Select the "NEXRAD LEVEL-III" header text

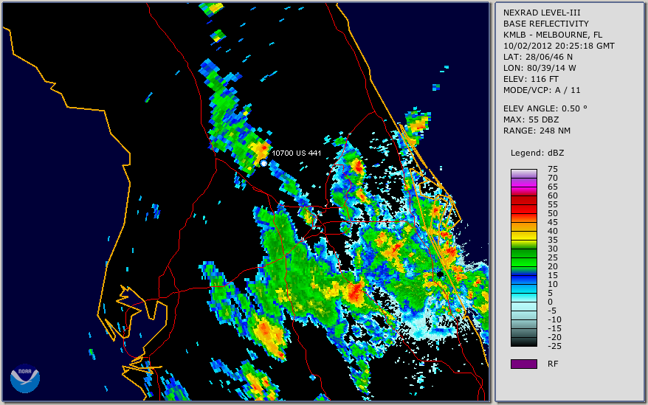coord(542,13)
